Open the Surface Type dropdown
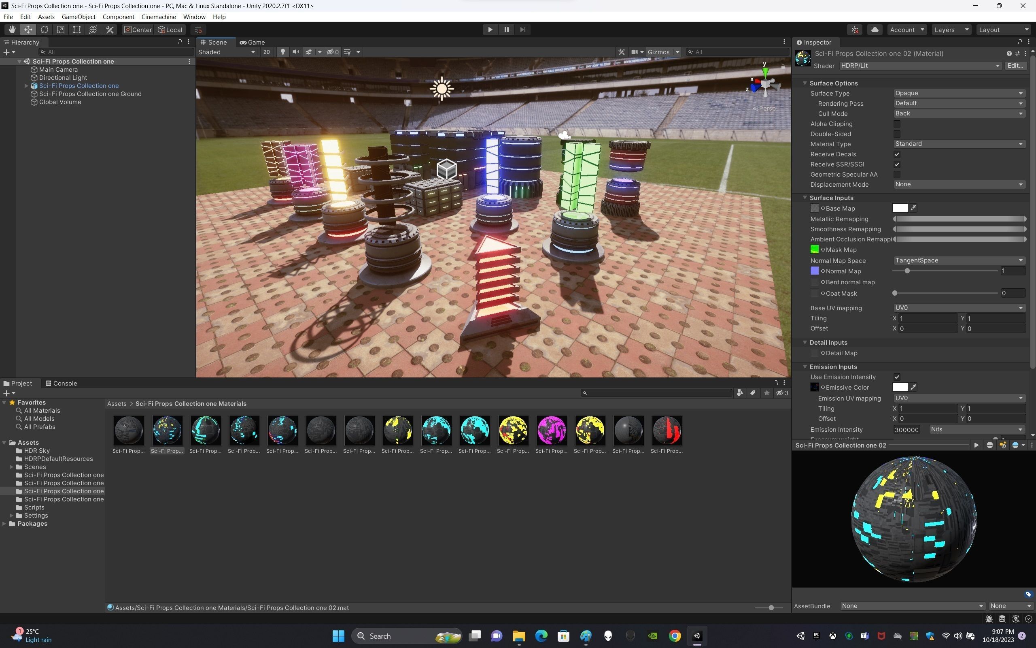 (959, 93)
